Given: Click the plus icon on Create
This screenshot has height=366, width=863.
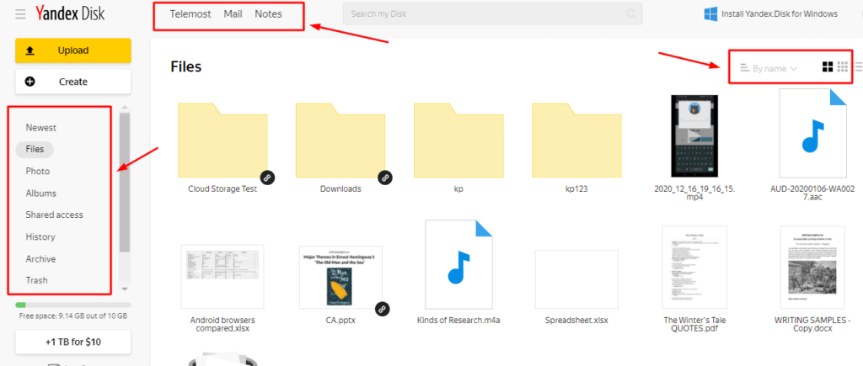Looking at the screenshot, I should 29,82.
